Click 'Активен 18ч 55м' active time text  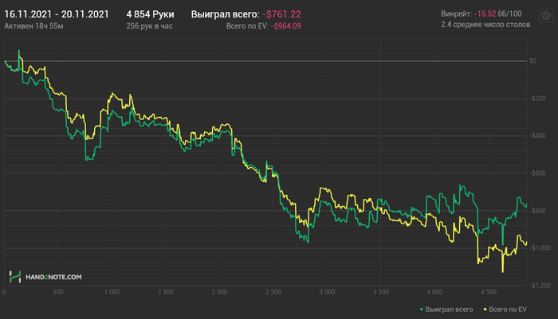point(33,26)
